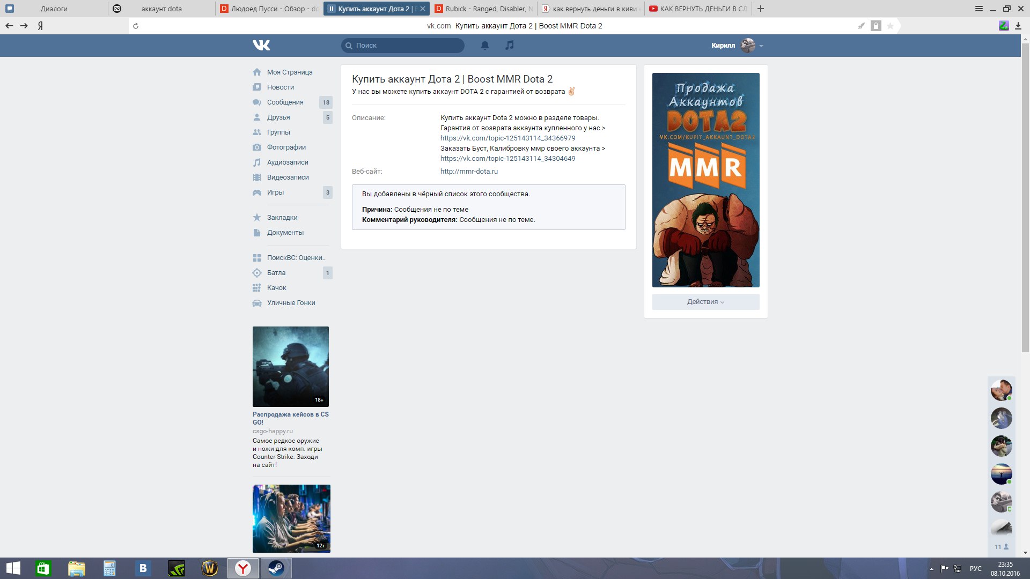Go to Моя Страница home icon
1030x579 pixels.
[257, 72]
